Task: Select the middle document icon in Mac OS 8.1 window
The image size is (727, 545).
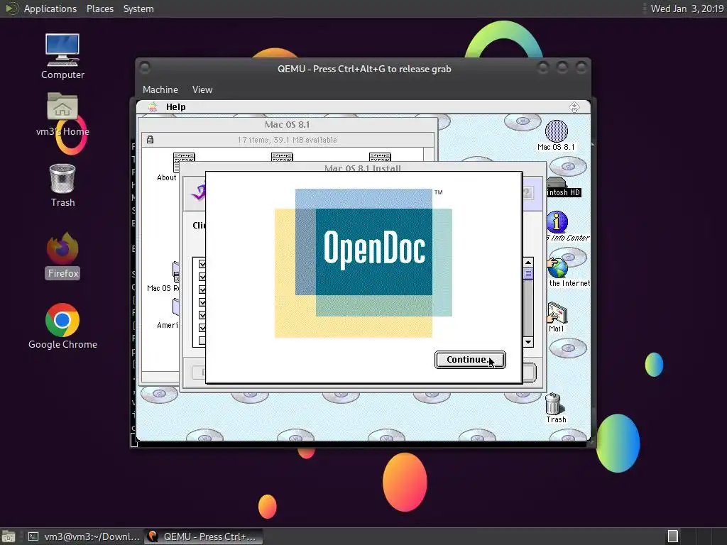Action: click(281, 158)
